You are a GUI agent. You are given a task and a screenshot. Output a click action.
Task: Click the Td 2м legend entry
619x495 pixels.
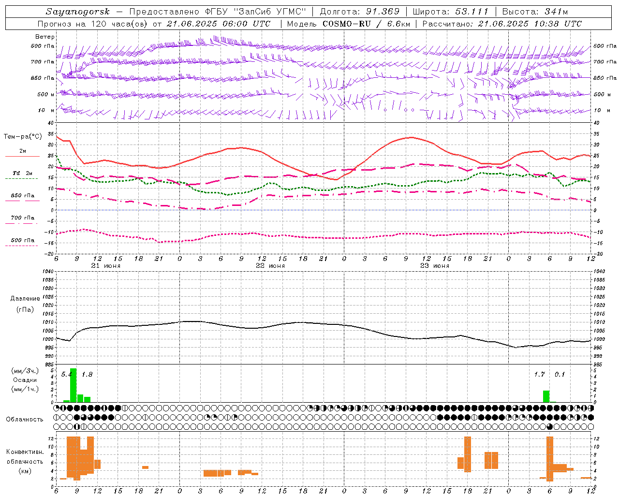point(23,173)
